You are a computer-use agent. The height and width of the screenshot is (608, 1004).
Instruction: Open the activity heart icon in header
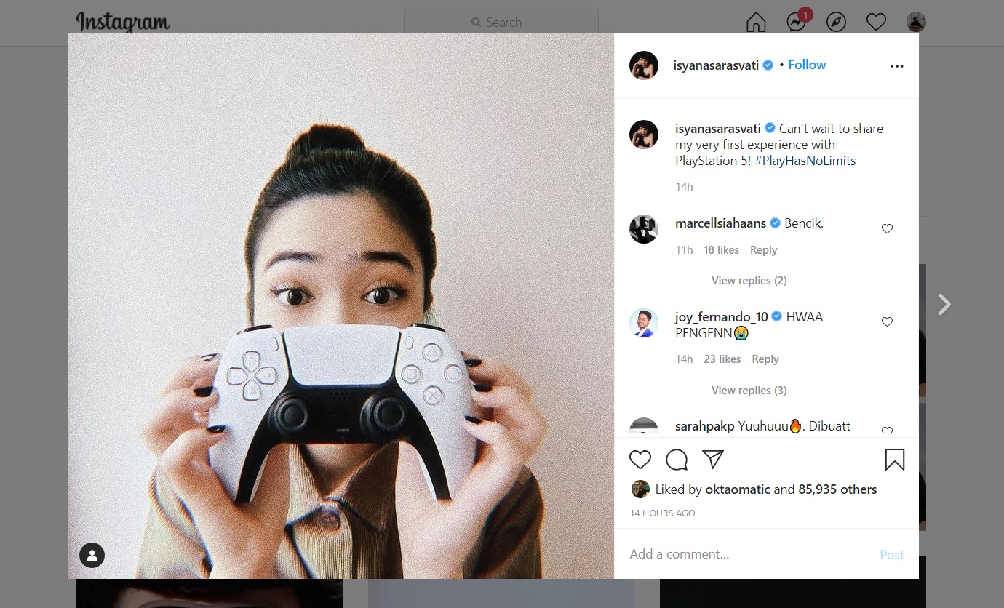click(876, 23)
